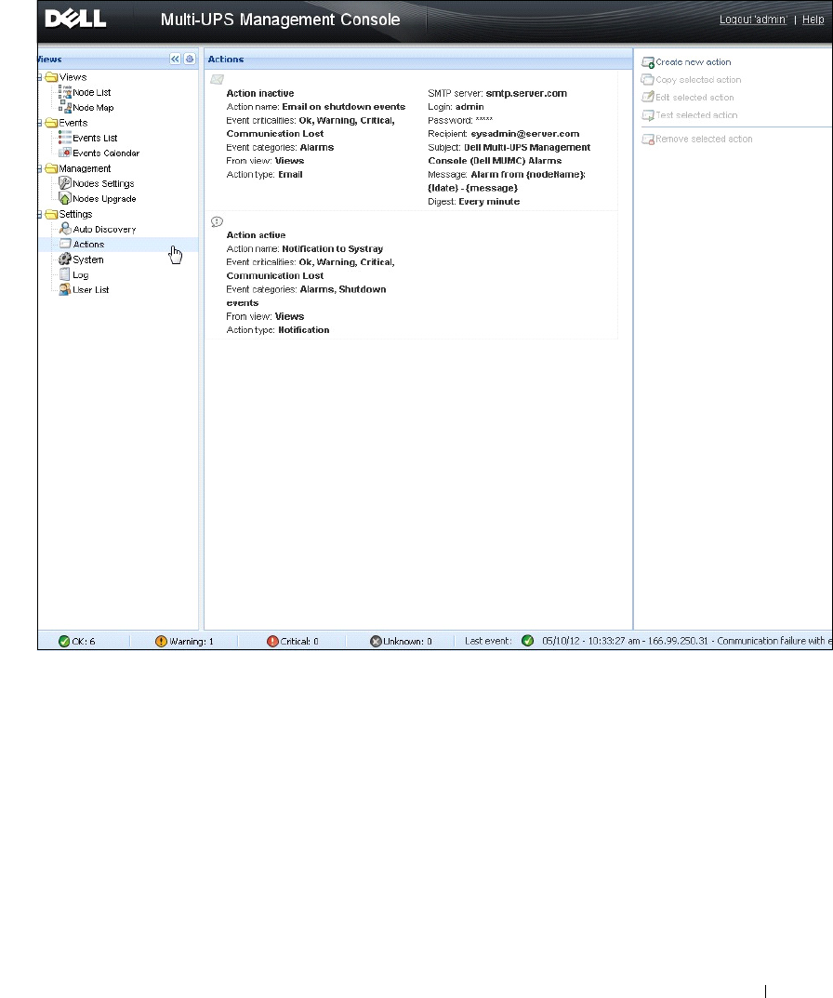Screen dimensions: 833x998
Task: Click the Log document icon
Action: pos(65,274)
